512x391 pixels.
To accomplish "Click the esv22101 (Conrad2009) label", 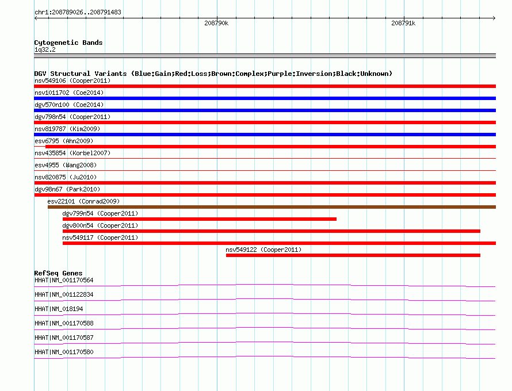I will (x=83, y=201).
